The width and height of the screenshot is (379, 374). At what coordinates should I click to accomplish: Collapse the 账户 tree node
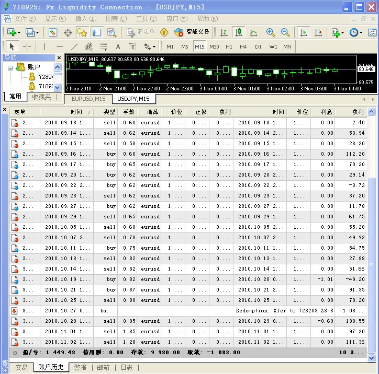click(10, 68)
